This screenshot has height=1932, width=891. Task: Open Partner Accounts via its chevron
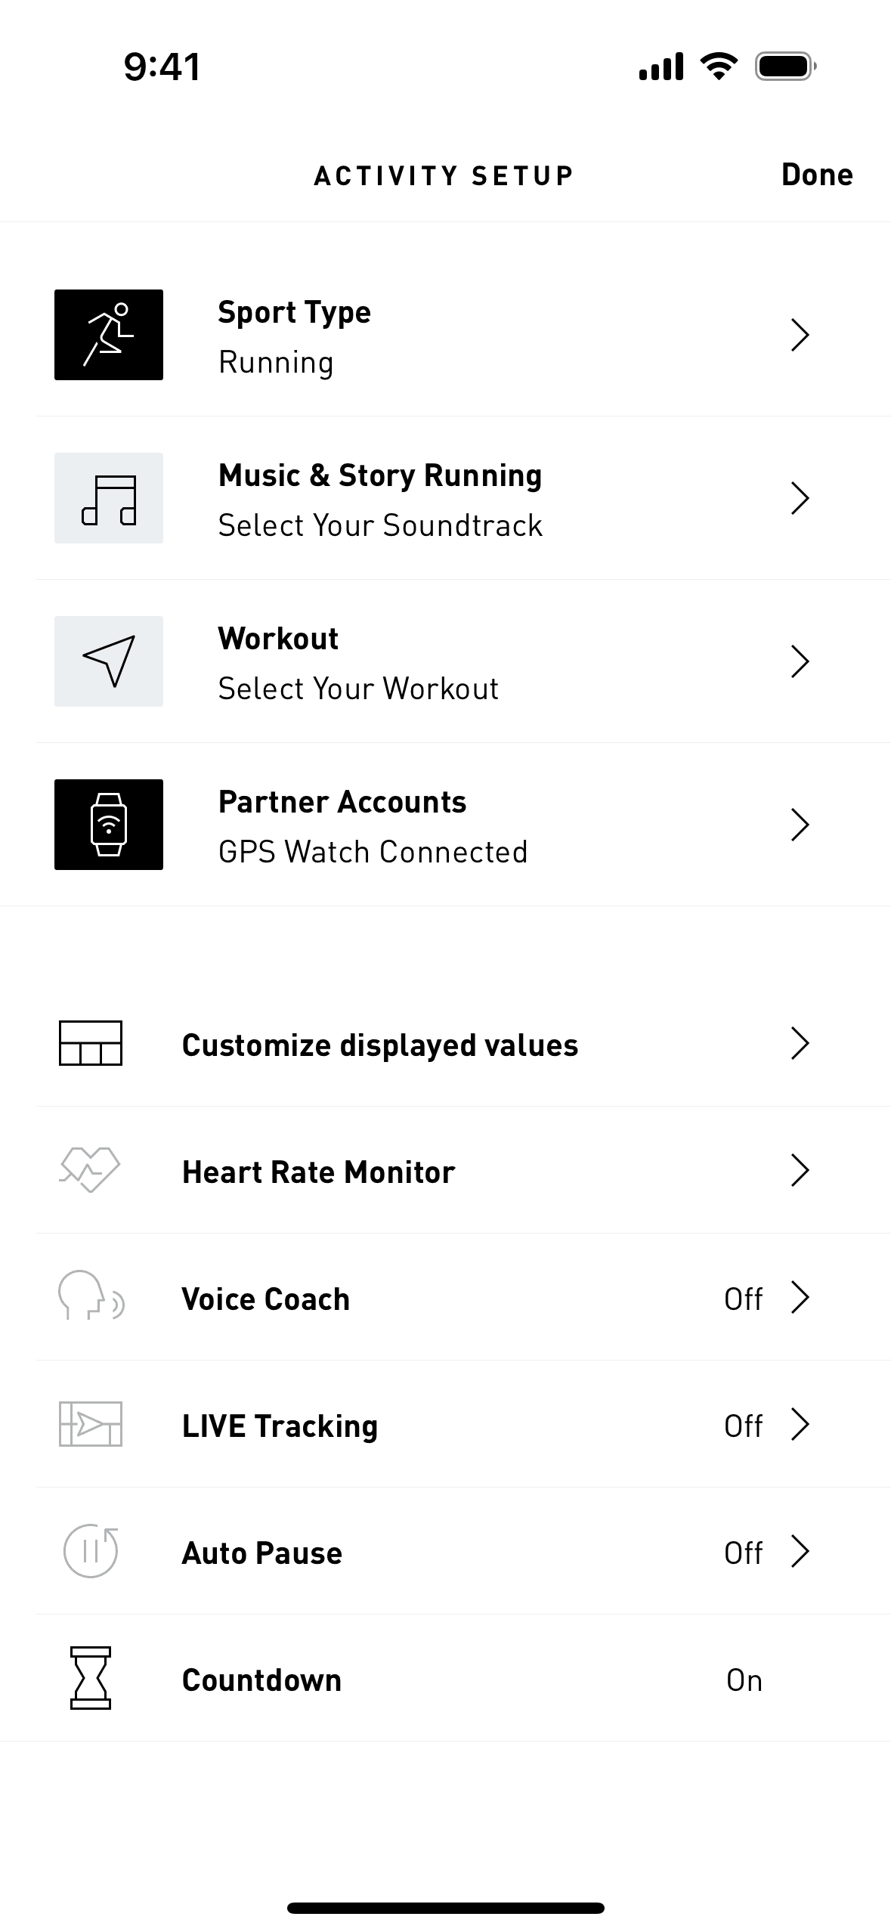click(x=800, y=825)
